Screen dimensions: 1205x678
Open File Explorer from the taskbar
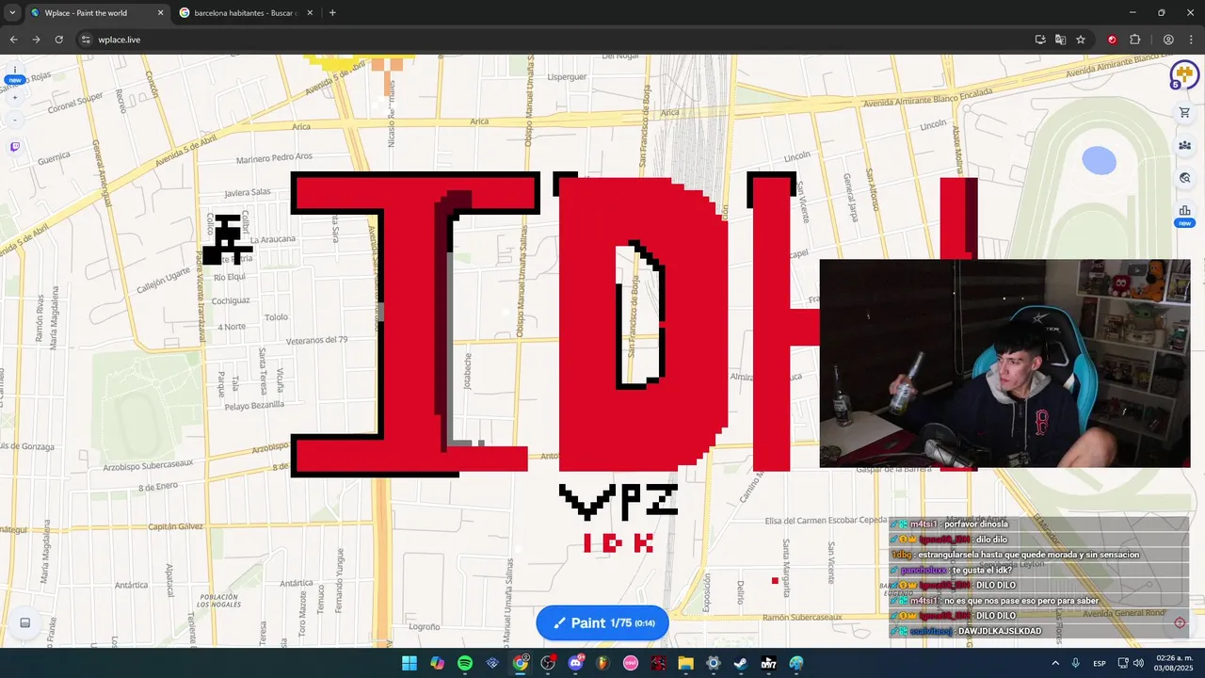[x=685, y=663]
